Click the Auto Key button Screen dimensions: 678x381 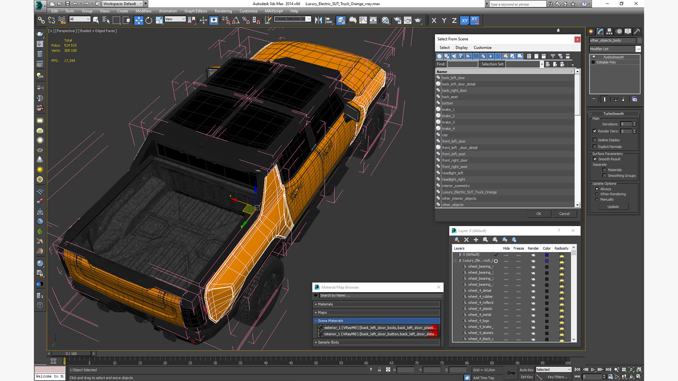pyautogui.click(x=526, y=370)
